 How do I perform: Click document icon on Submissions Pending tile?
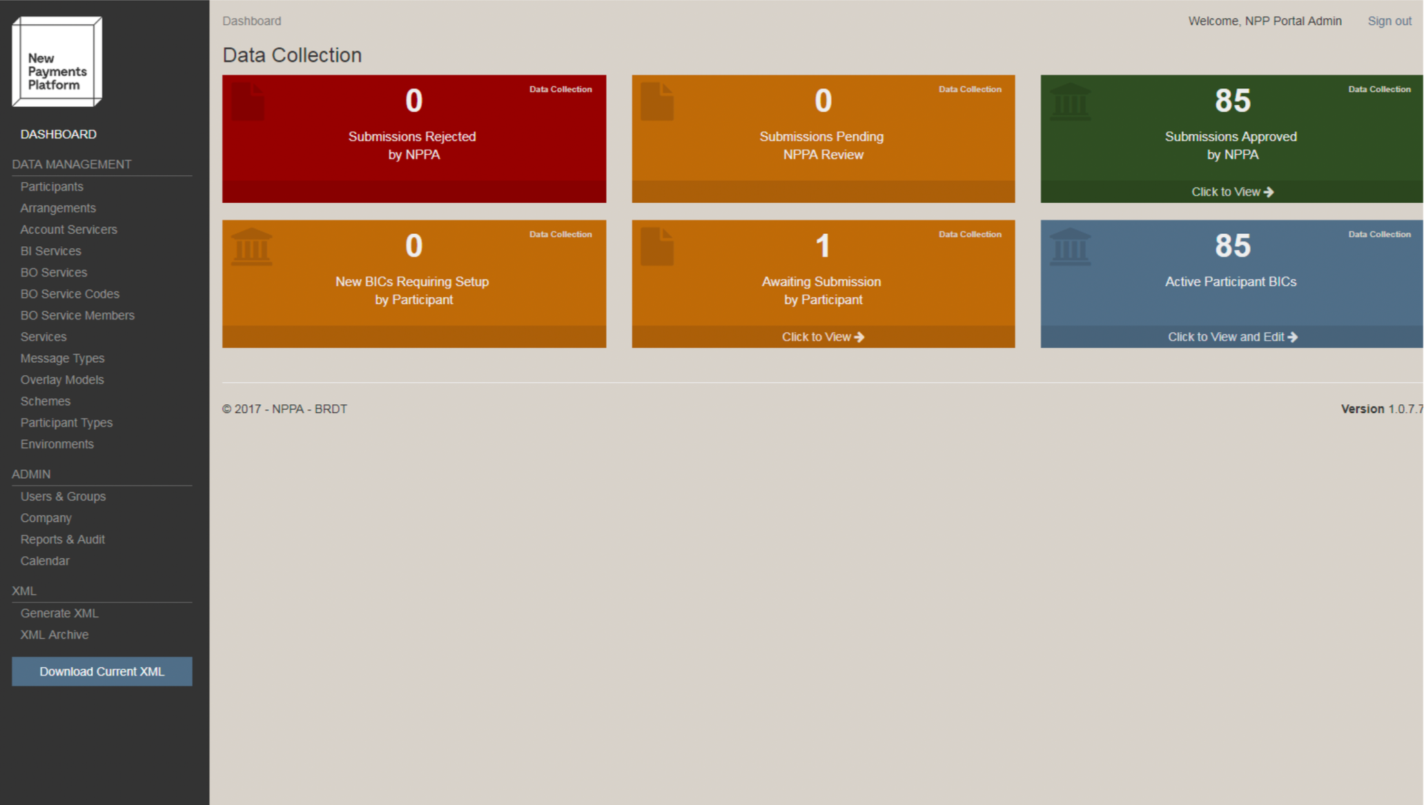(x=656, y=101)
